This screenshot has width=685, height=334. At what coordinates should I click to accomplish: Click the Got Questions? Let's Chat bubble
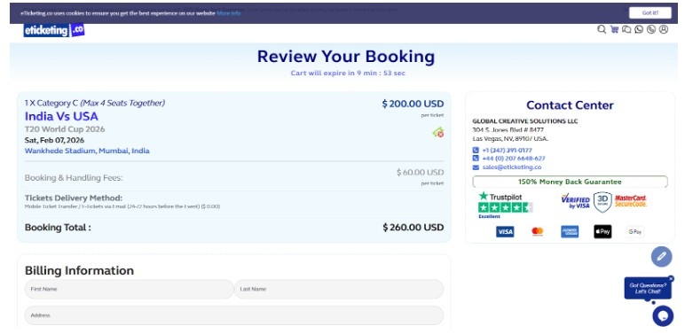[648, 288]
